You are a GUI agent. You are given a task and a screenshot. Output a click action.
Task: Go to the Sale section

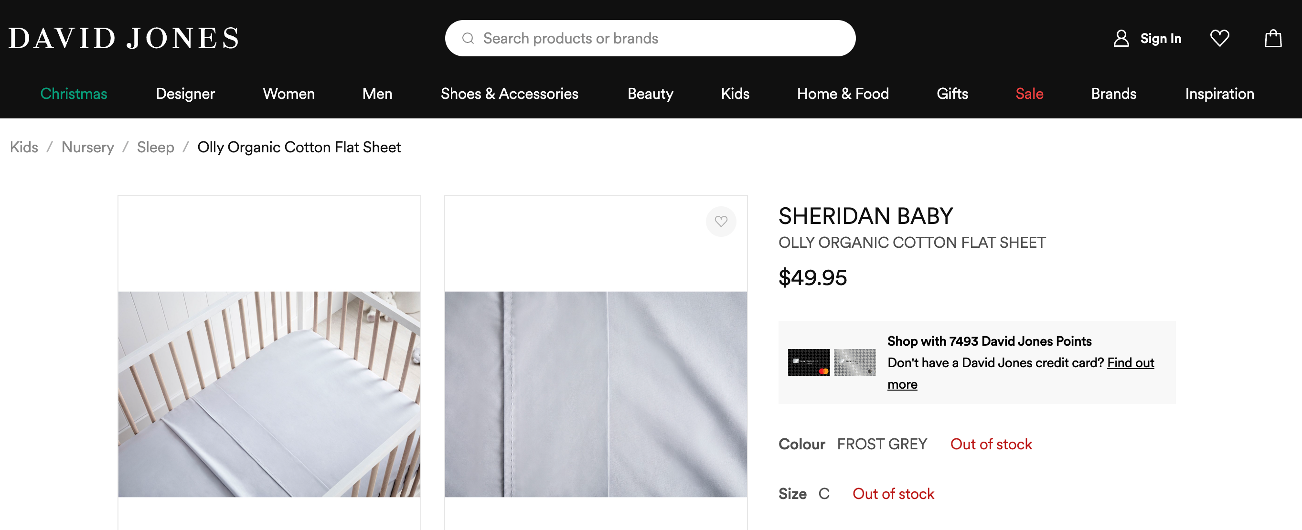tap(1029, 94)
